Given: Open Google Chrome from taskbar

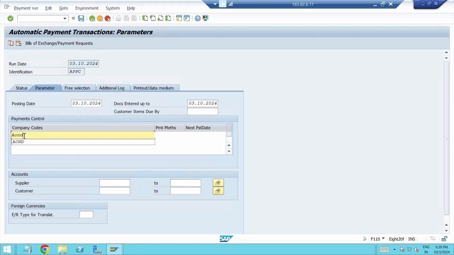Looking at the screenshot, I should (x=45, y=249).
